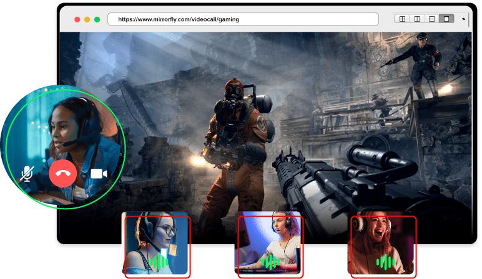Click audio waveform on pink-haired participant tile
The height and width of the screenshot is (279, 482).
pyautogui.click(x=270, y=262)
